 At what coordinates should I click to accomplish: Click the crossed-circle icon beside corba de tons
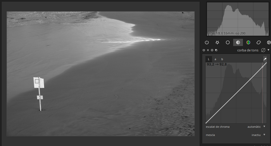[x=263, y=50]
